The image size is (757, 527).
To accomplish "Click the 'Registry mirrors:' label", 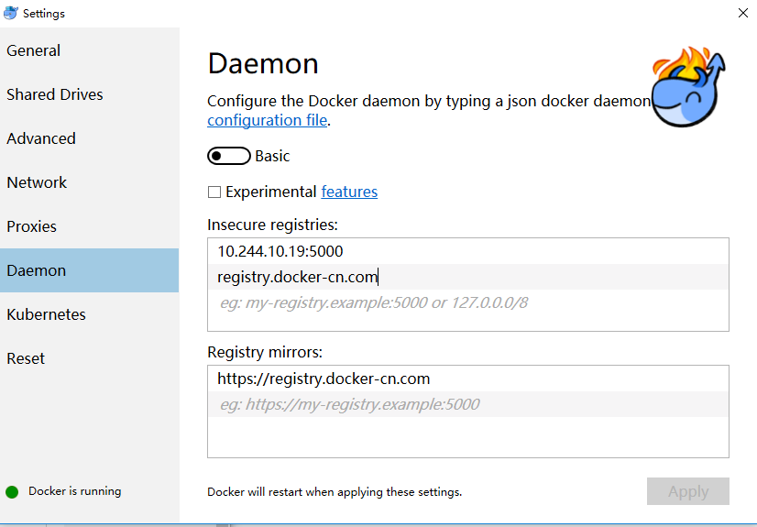I will pos(265,352).
